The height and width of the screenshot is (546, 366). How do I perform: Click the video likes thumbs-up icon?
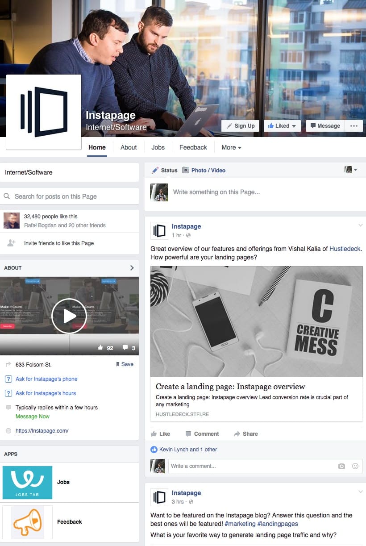100,348
